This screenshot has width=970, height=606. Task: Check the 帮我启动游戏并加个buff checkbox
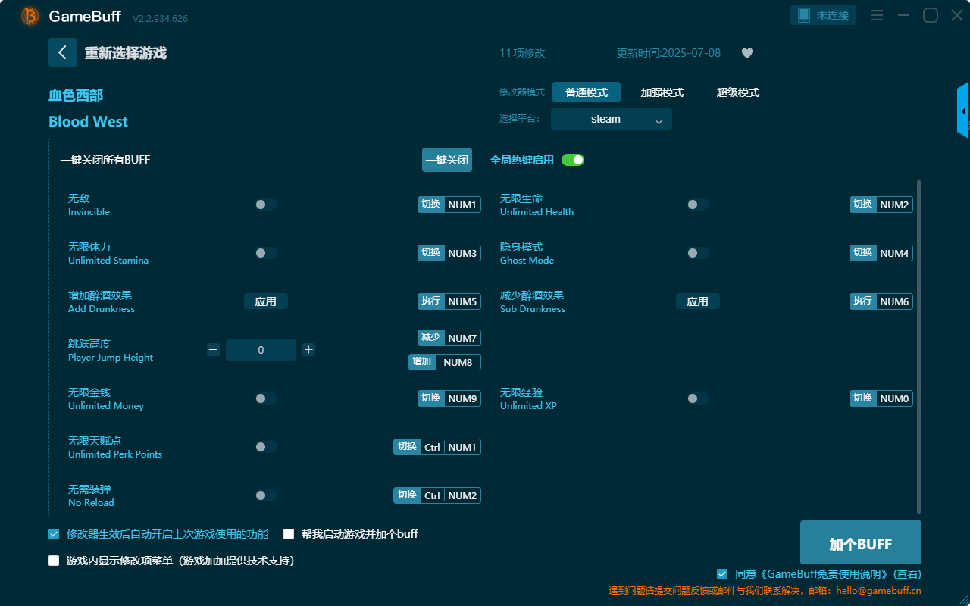pyautogui.click(x=289, y=534)
